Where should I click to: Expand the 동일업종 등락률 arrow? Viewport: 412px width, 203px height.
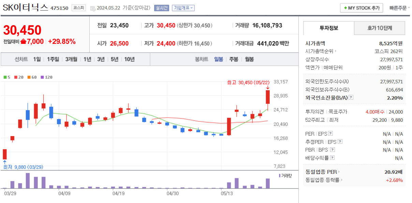pos(341,180)
